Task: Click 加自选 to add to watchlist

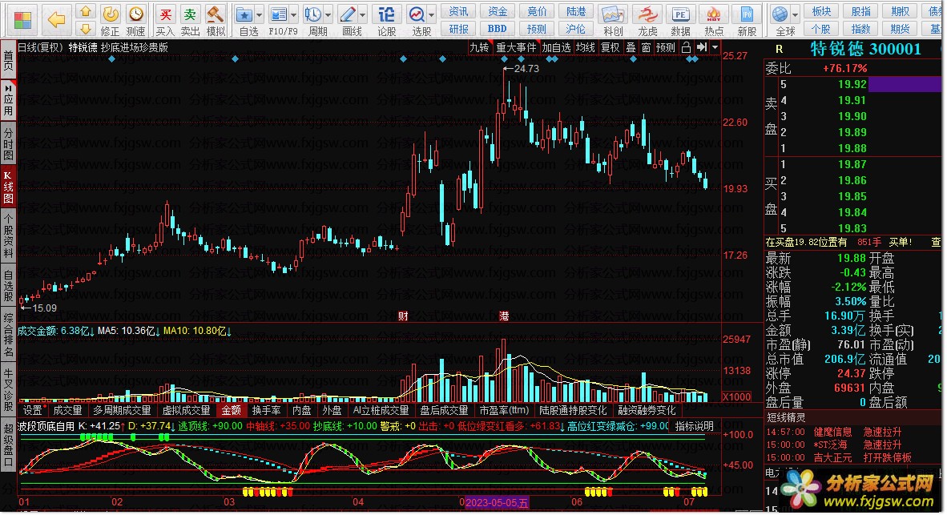Action: point(556,48)
